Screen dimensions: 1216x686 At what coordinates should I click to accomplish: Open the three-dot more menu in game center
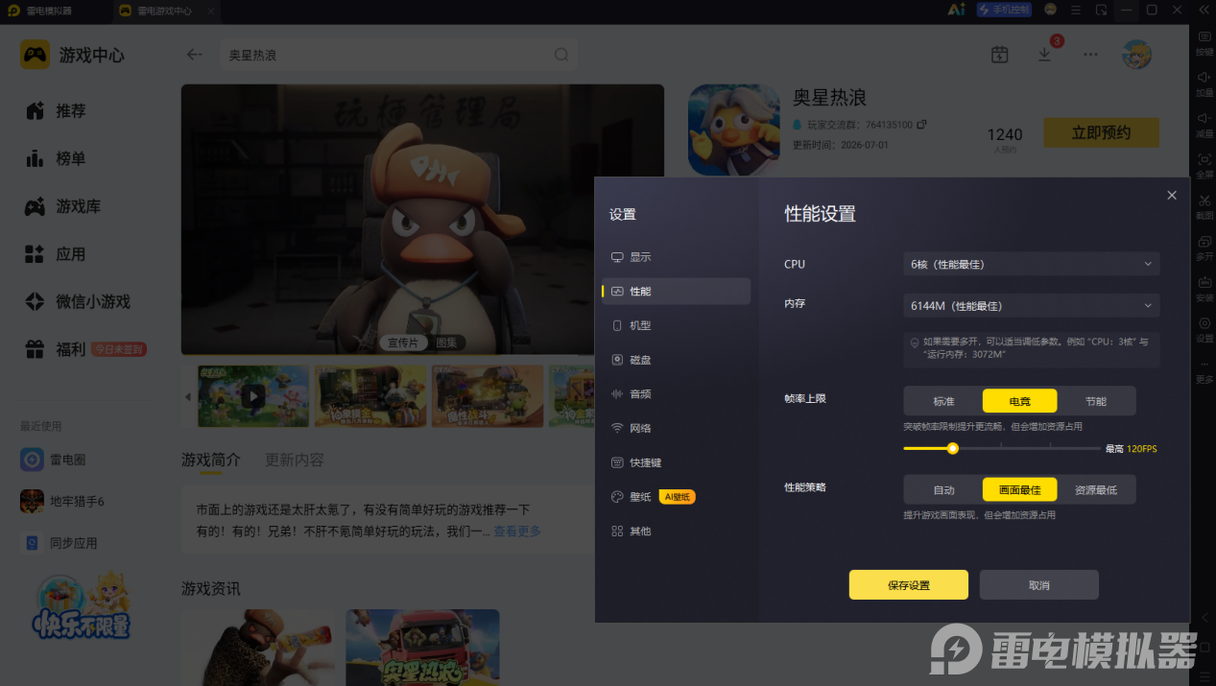click(1090, 55)
